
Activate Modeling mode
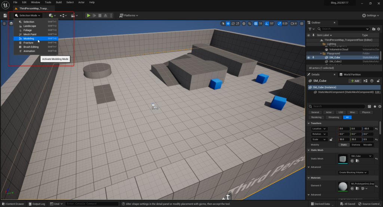[x=36, y=38]
